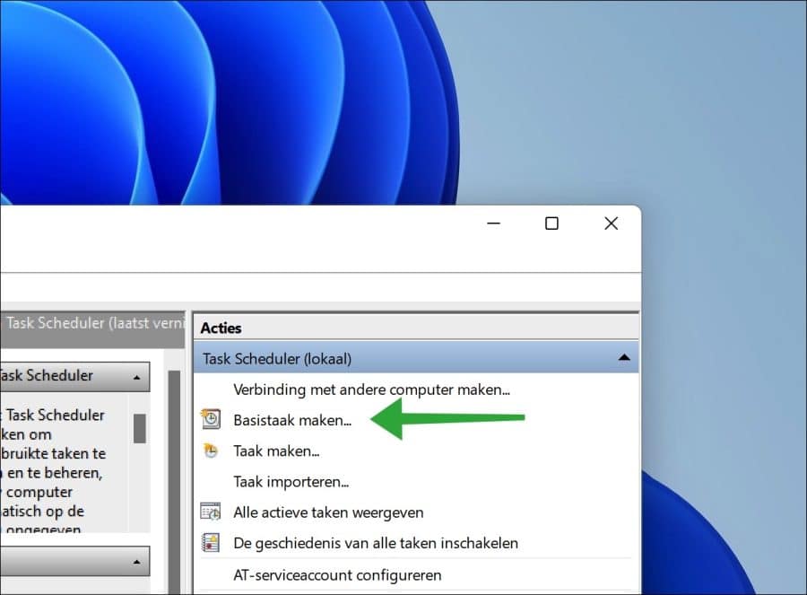807x595 pixels.
Task: Click the center pane vertical scrollbar
Action: pyautogui.click(x=175, y=482)
